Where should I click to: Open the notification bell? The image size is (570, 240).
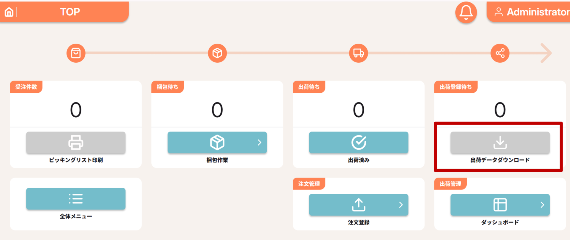point(466,12)
